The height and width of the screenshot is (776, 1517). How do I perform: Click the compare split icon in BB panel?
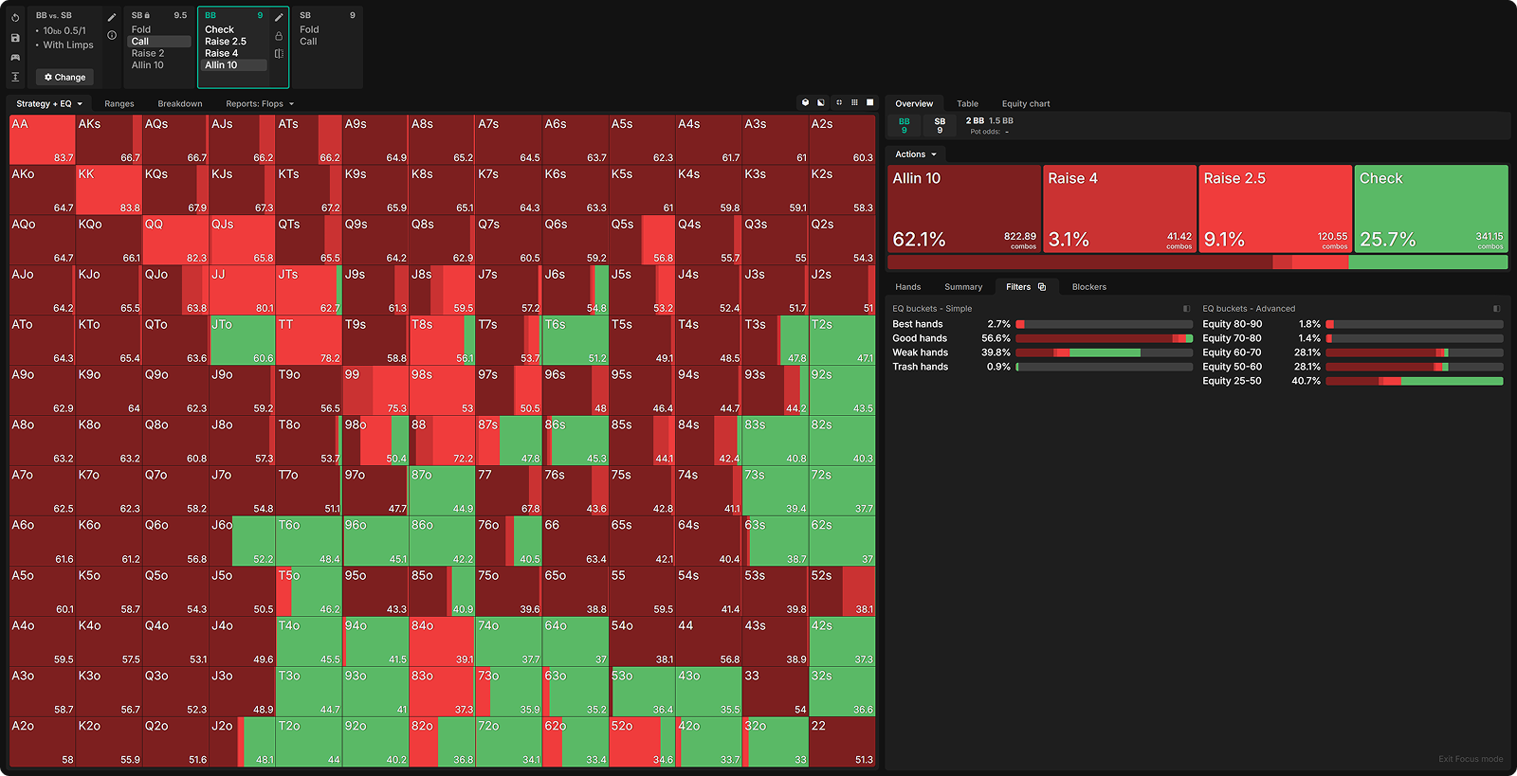279,54
